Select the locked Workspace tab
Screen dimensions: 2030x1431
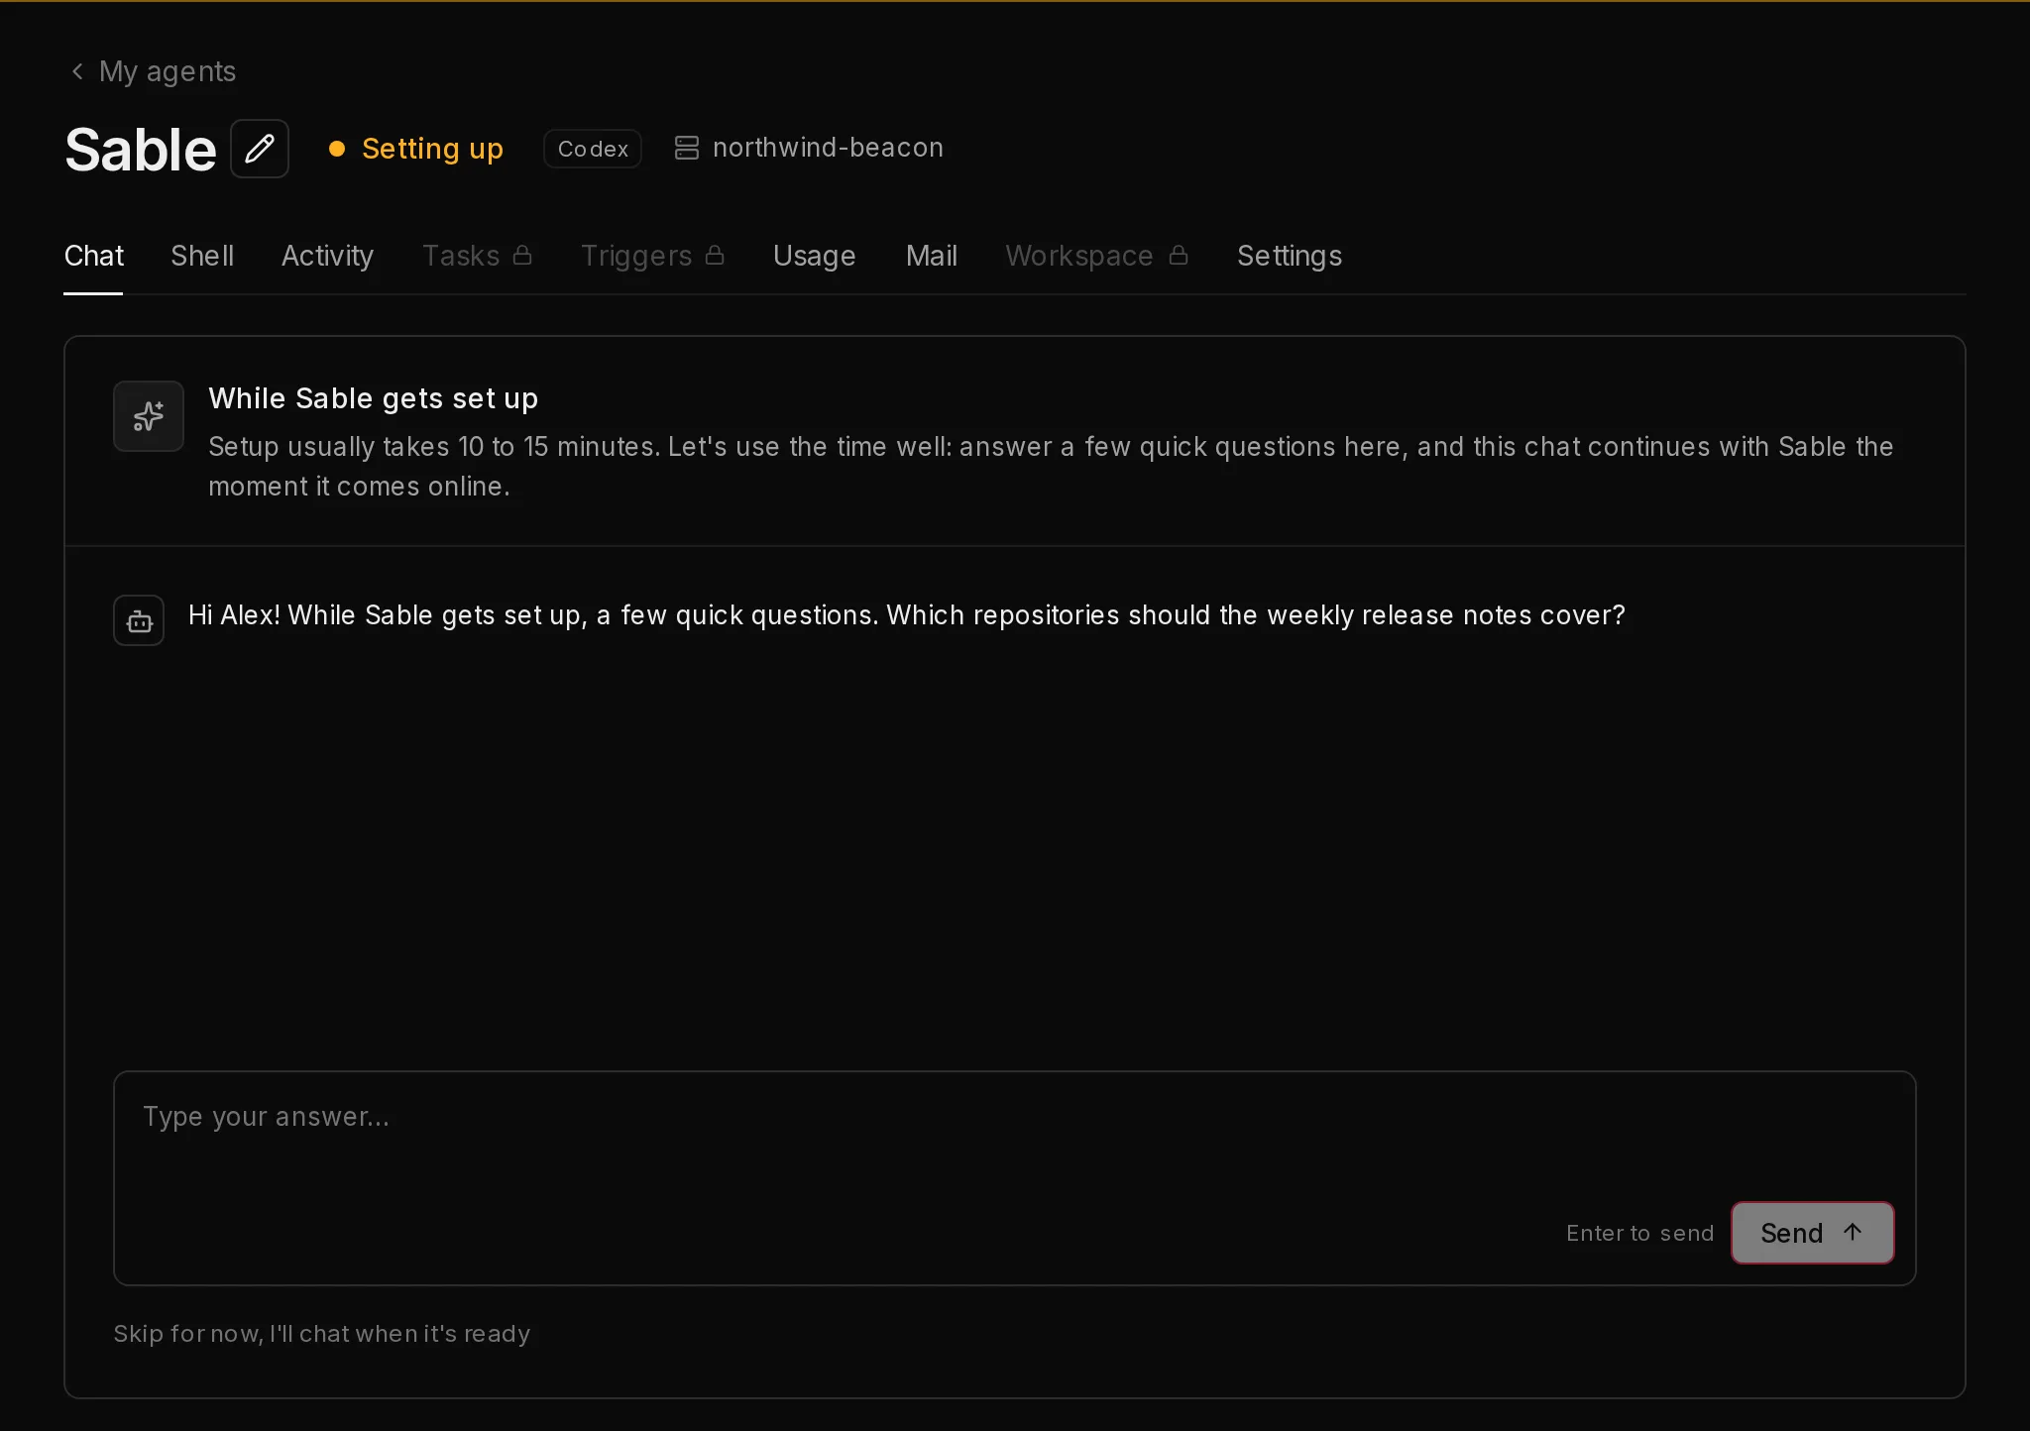click(x=1096, y=256)
